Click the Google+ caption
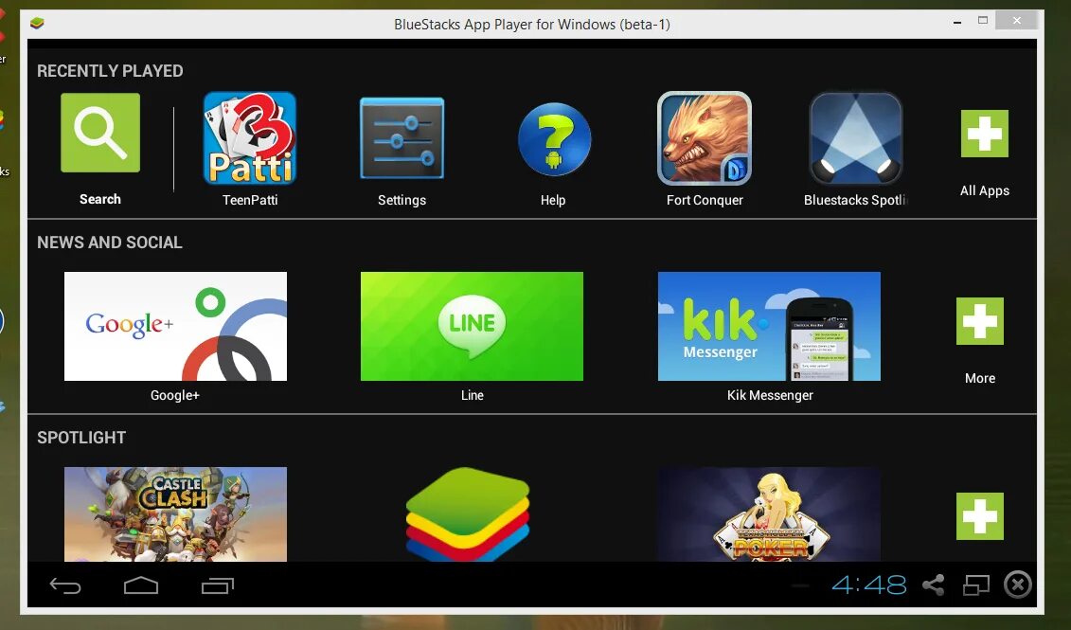 (175, 396)
